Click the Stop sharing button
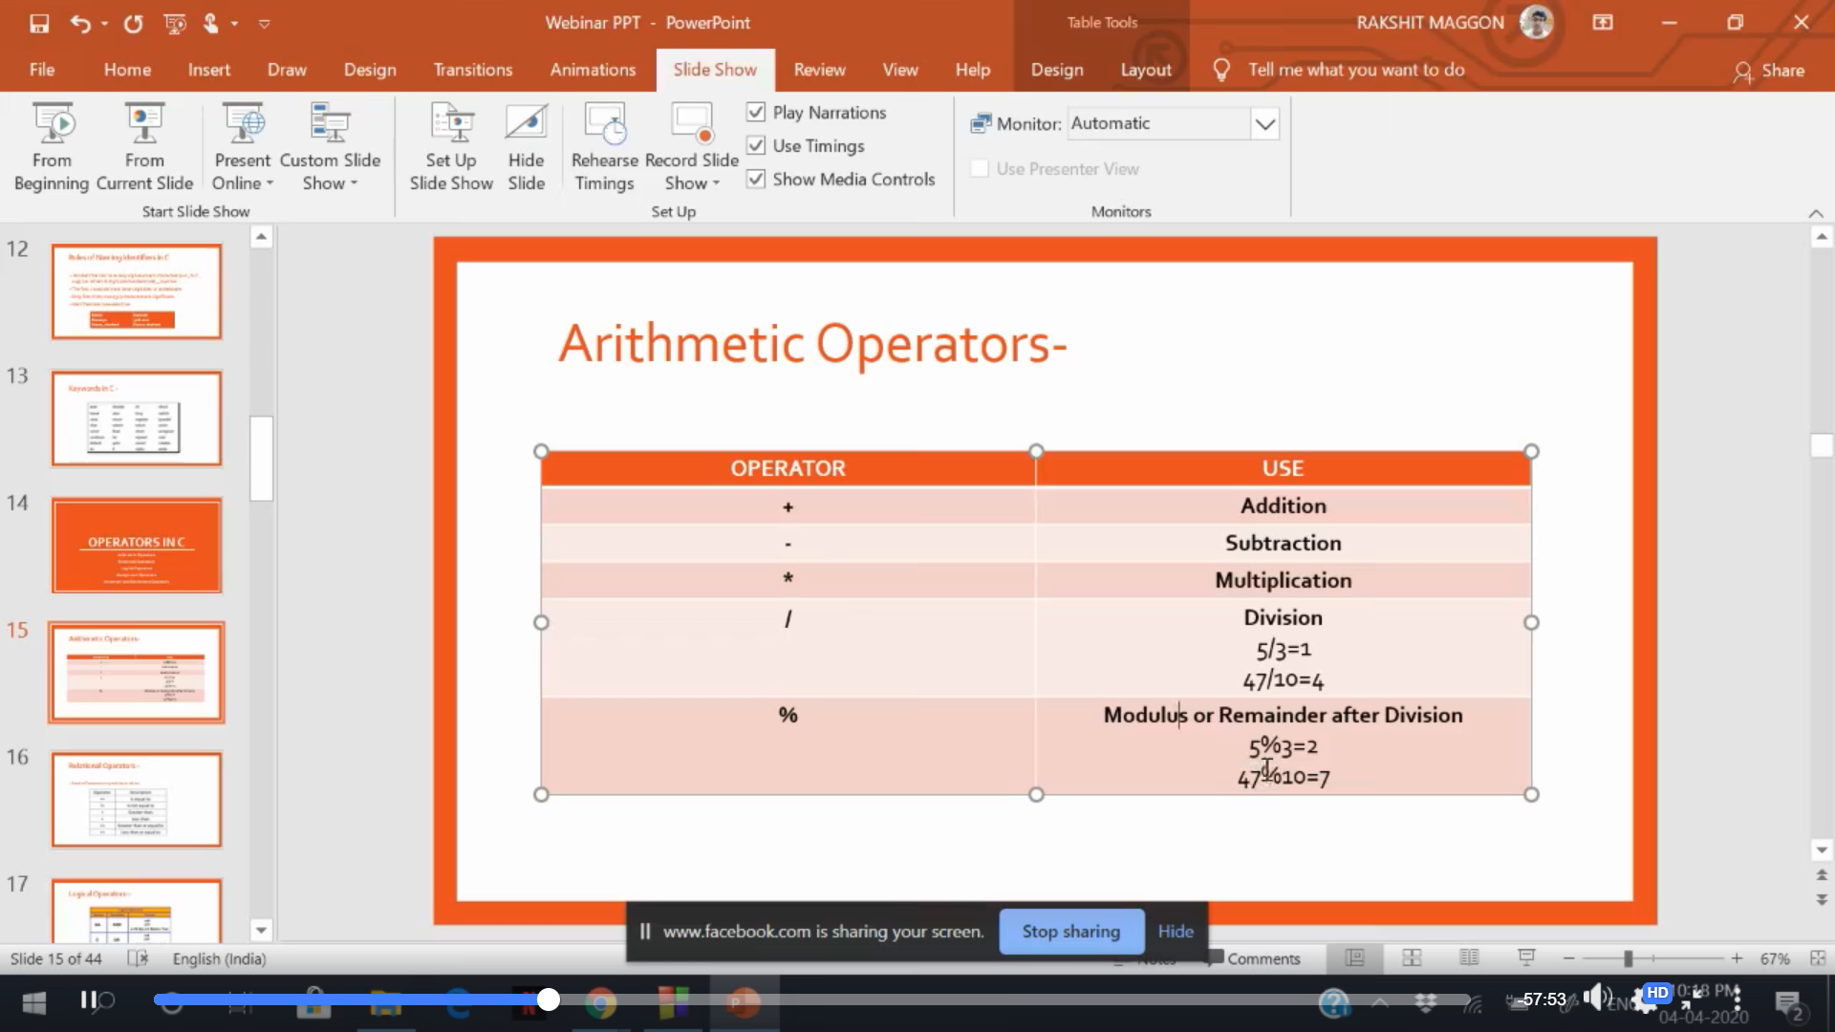Viewport: 1835px width, 1032px height. pos(1070,931)
